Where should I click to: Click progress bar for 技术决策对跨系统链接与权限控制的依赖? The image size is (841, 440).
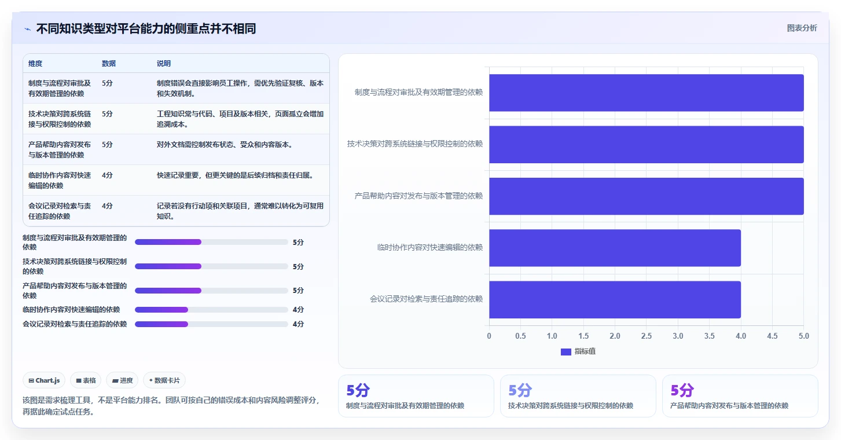tap(211, 266)
